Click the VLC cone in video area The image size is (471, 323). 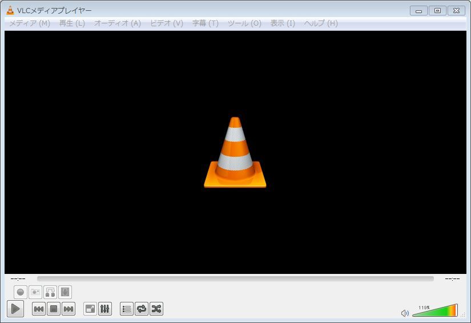tap(235, 152)
